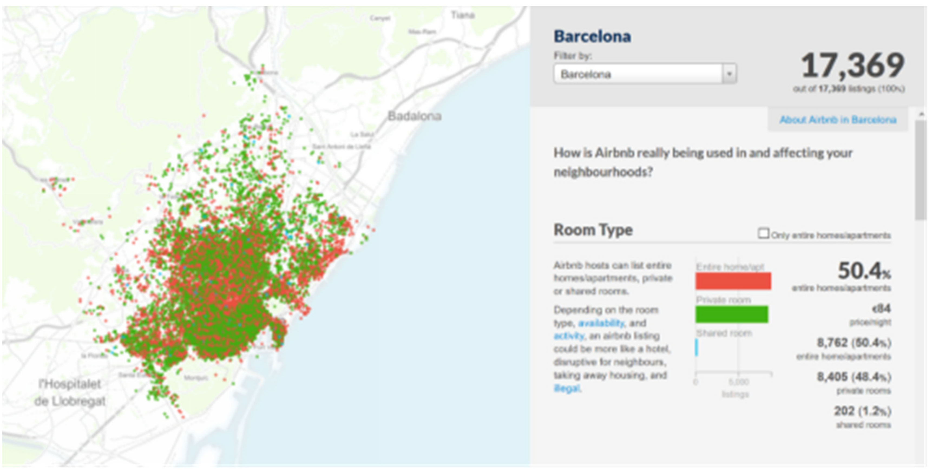Select the green Private room bar

pyautogui.click(x=731, y=314)
